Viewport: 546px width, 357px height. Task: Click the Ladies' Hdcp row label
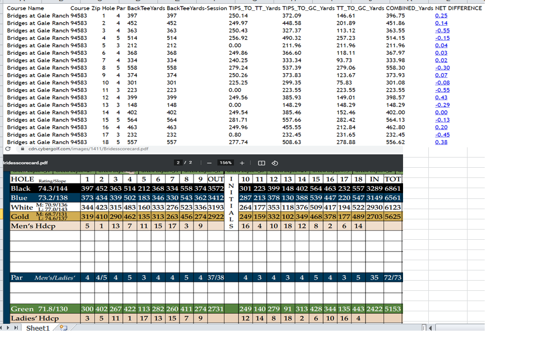coord(35,318)
